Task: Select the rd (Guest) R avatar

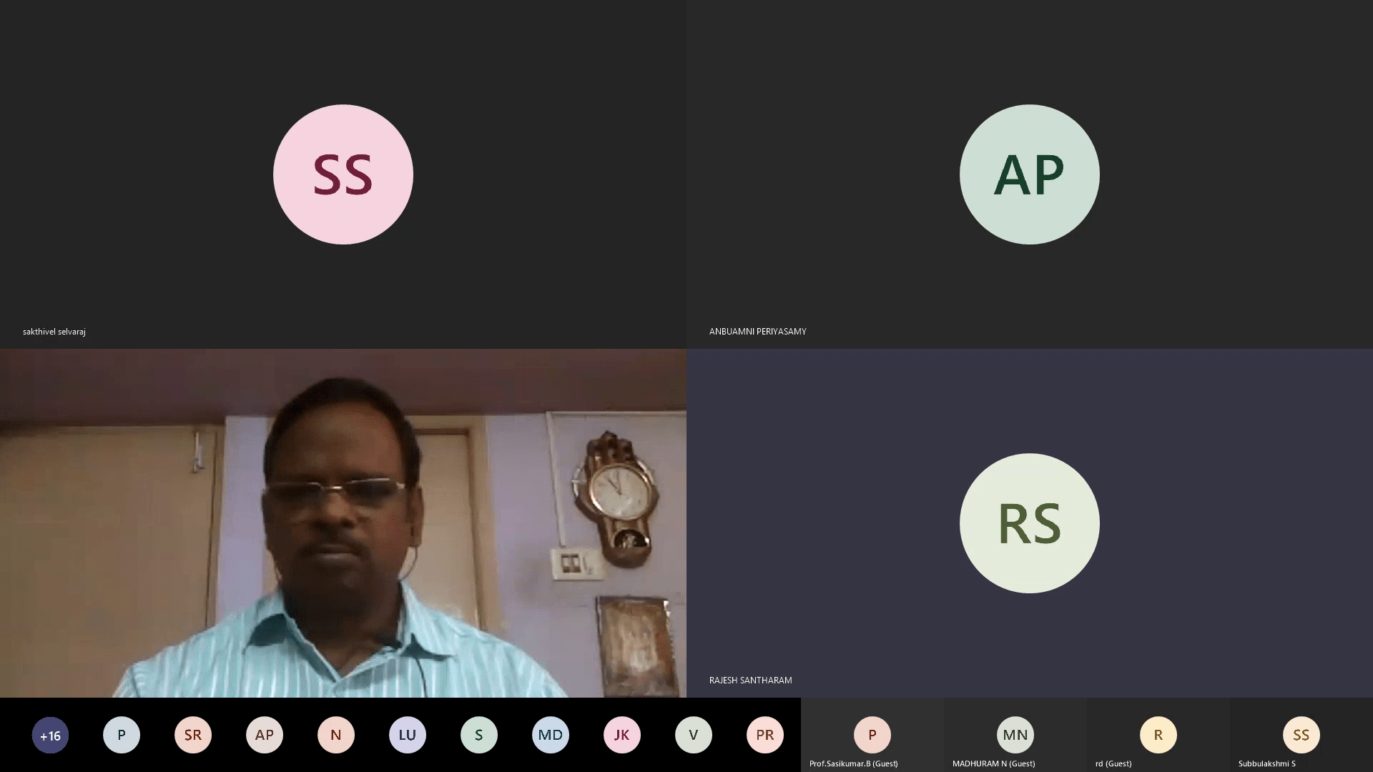Action: [1158, 735]
